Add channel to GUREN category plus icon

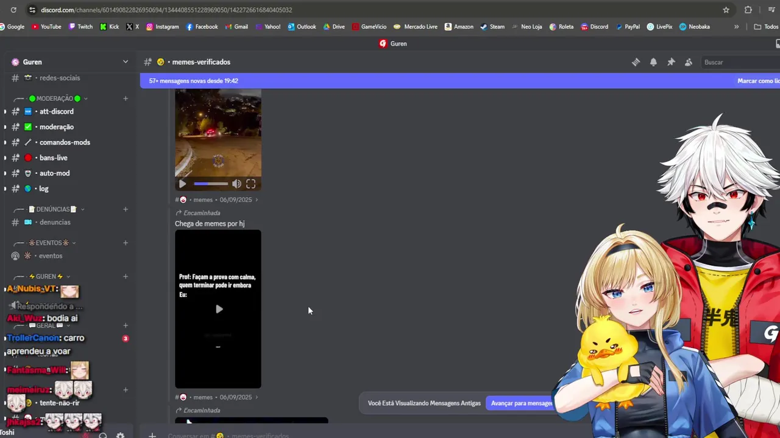click(x=126, y=276)
